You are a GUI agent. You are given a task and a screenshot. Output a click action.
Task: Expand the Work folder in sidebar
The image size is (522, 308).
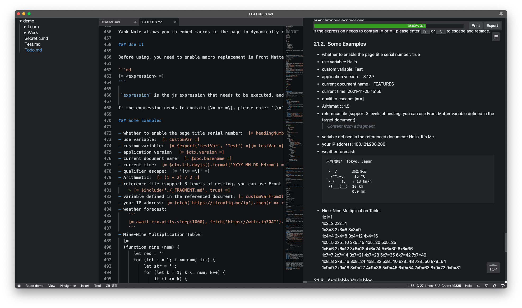click(33, 32)
